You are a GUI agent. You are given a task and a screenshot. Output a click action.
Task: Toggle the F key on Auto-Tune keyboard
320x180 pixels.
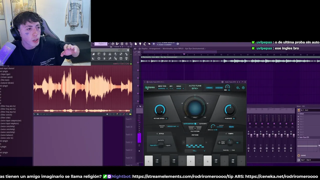coord(191,161)
